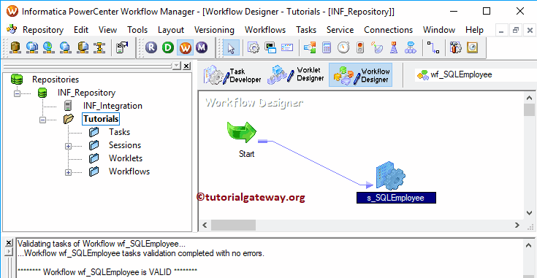Pick the Event Wait satellite dish icon
The height and width of the screenshot is (278, 537).
tap(377, 47)
